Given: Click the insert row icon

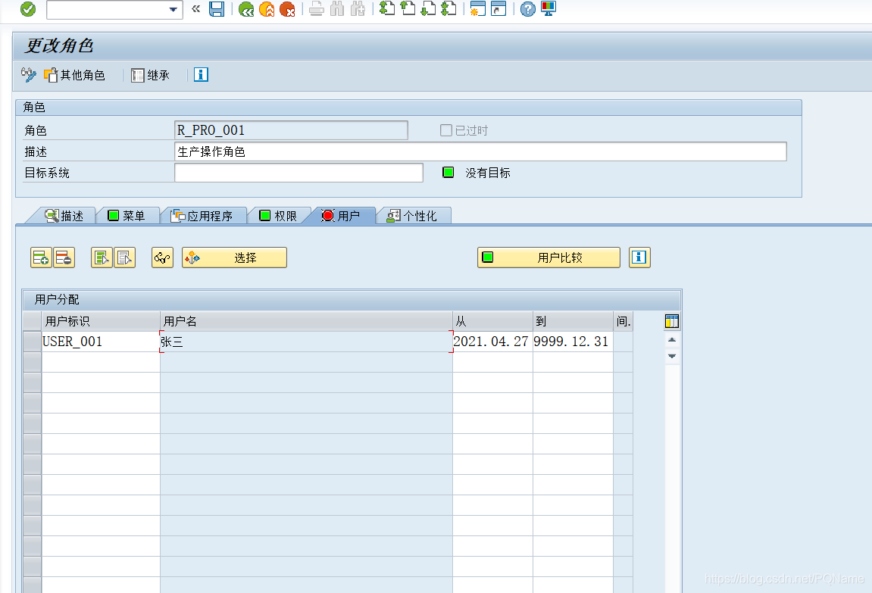Looking at the screenshot, I should tap(41, 257).
